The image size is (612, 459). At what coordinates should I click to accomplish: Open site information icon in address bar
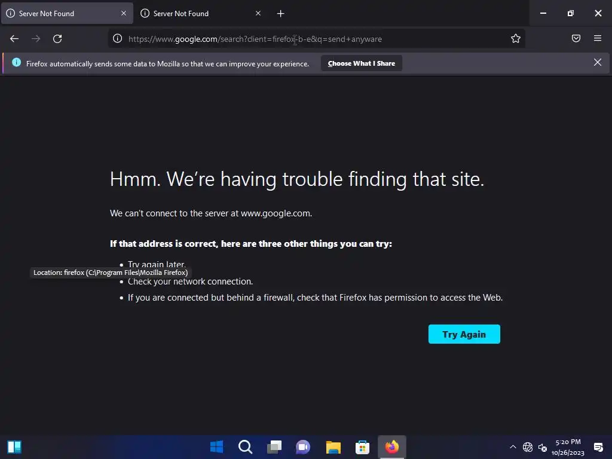click(118, 39)
